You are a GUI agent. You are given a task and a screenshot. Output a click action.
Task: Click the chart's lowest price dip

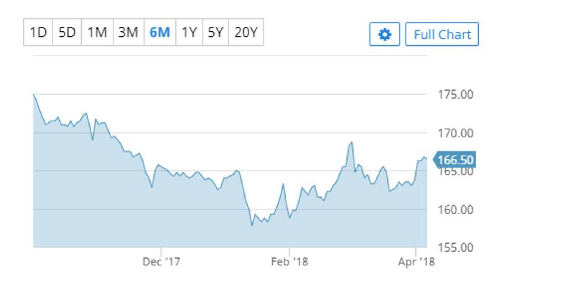click(252, 225)
